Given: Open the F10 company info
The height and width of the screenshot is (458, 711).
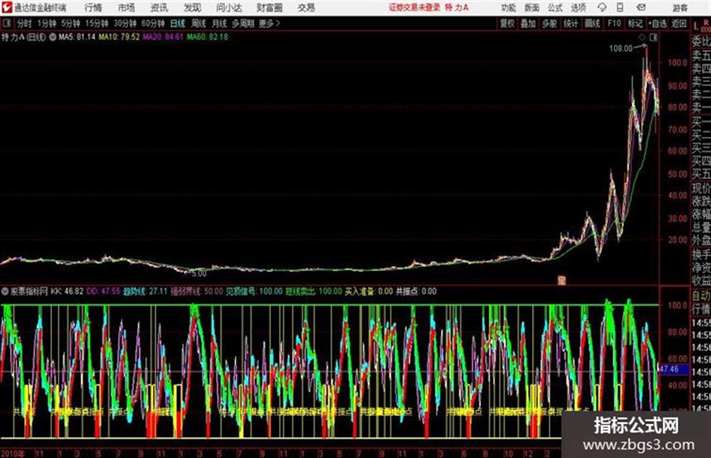Looking at the screenshot, I should coord(614,23).
